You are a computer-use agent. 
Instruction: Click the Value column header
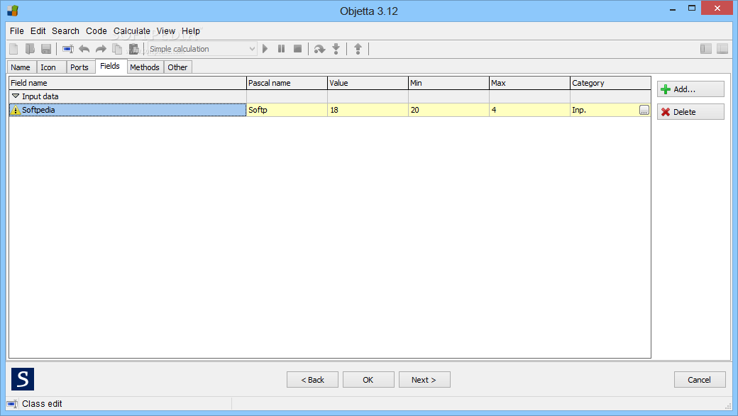368,83
